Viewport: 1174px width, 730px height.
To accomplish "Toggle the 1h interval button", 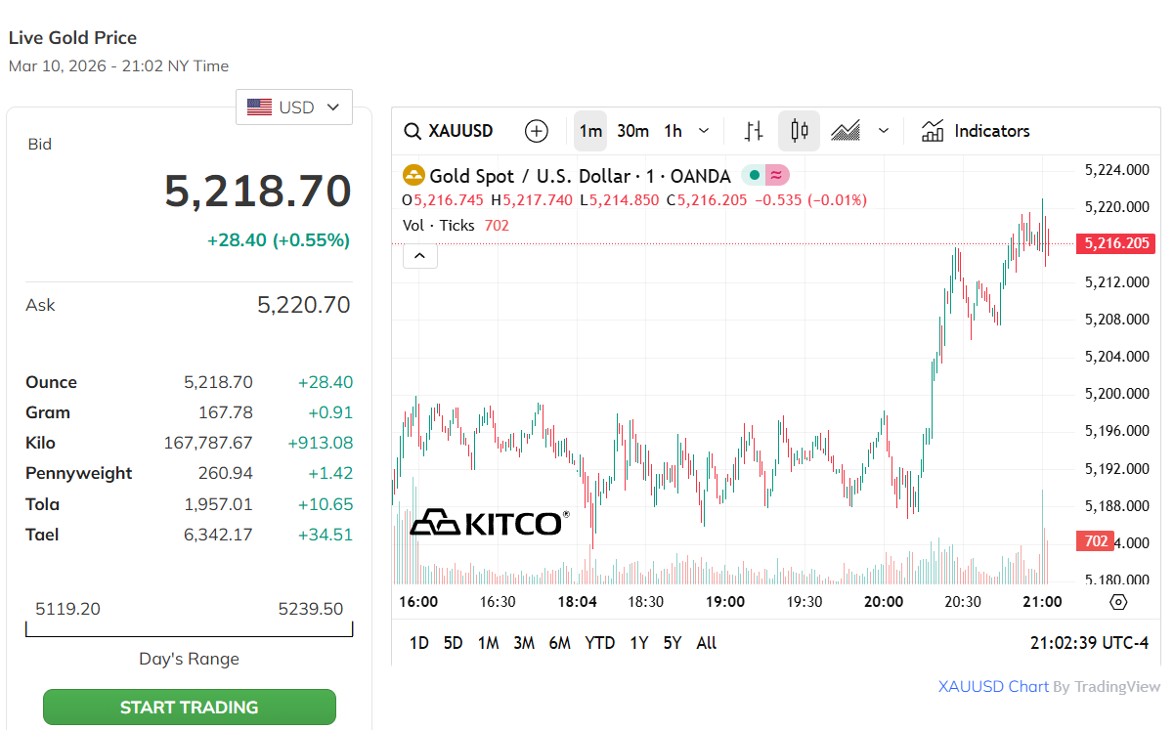I will 674,131.
